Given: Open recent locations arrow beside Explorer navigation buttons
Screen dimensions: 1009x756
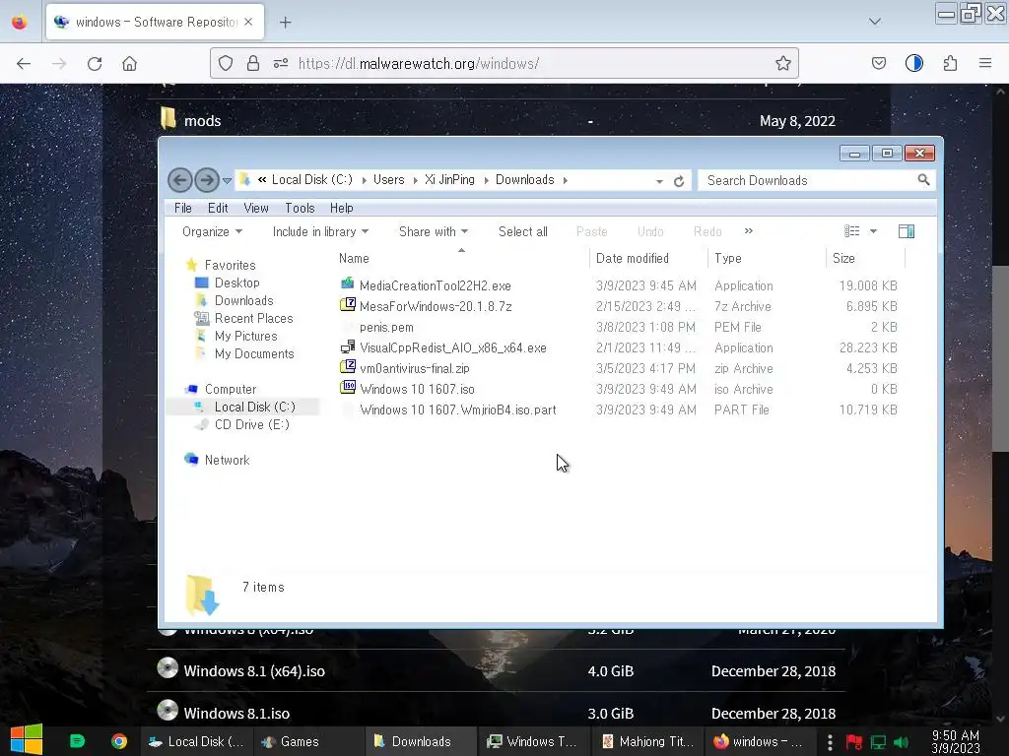Looking at the screenshot, I should tap(227, 181).
